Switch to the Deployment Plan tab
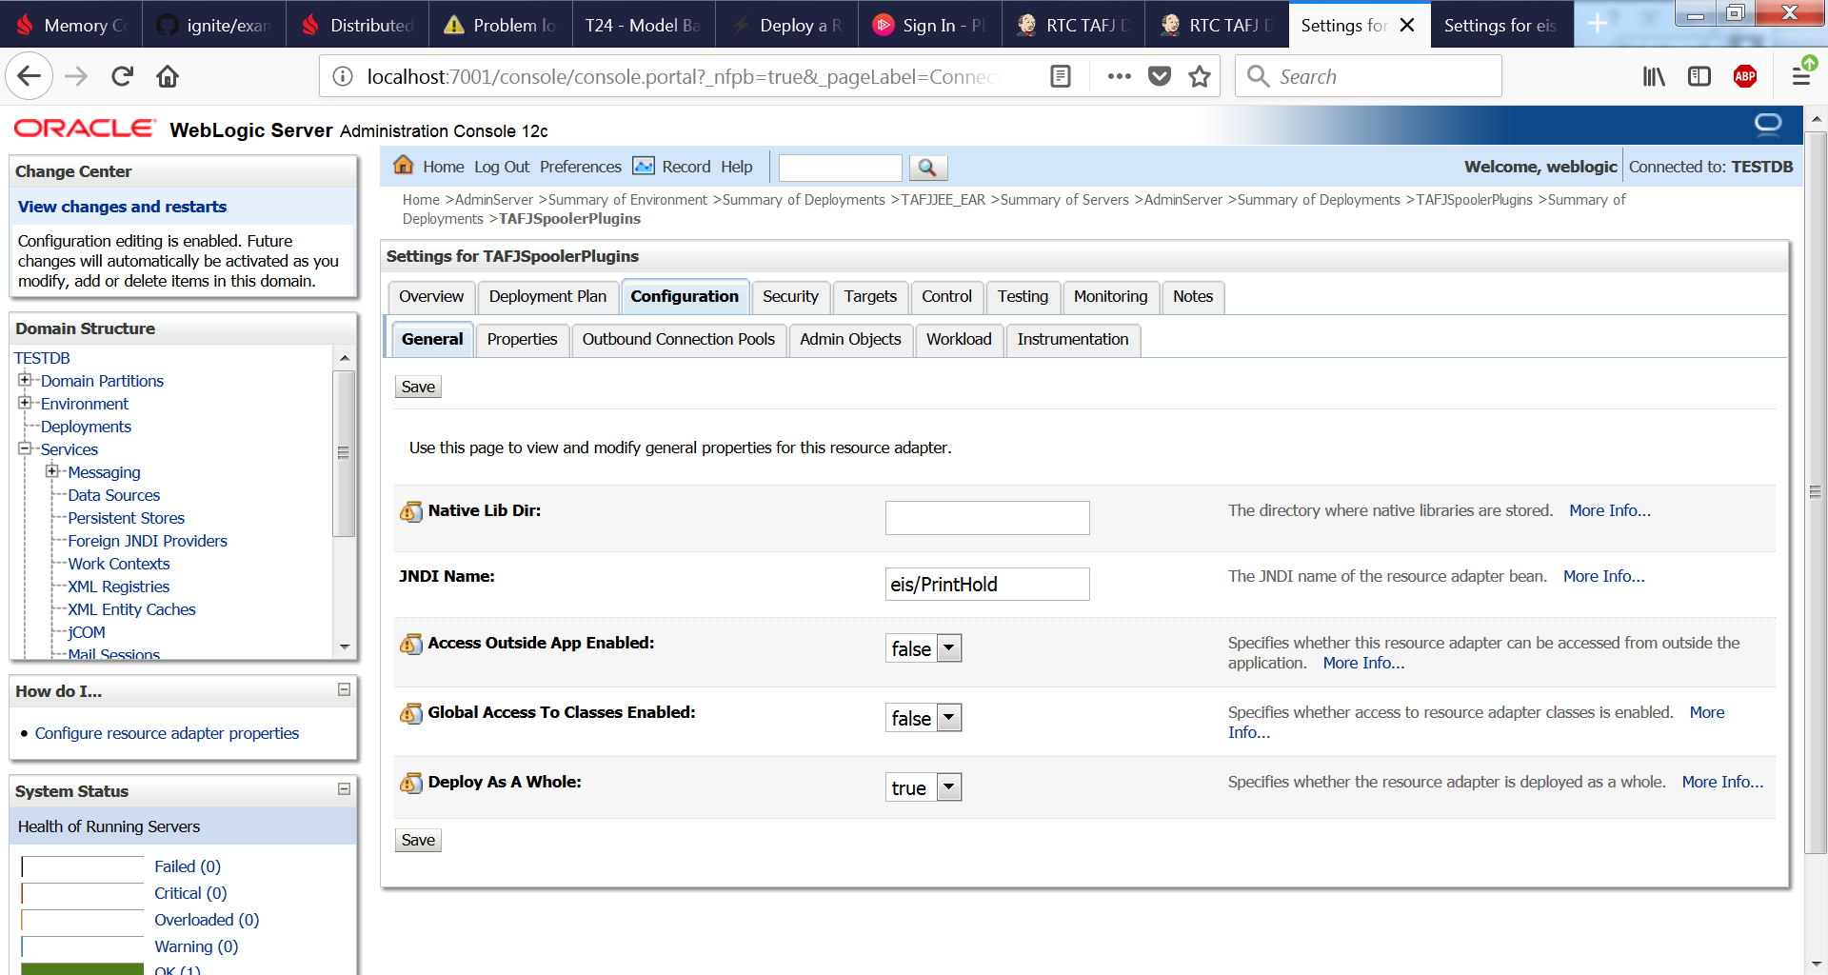1828x975 pixels. coord(547,296)
